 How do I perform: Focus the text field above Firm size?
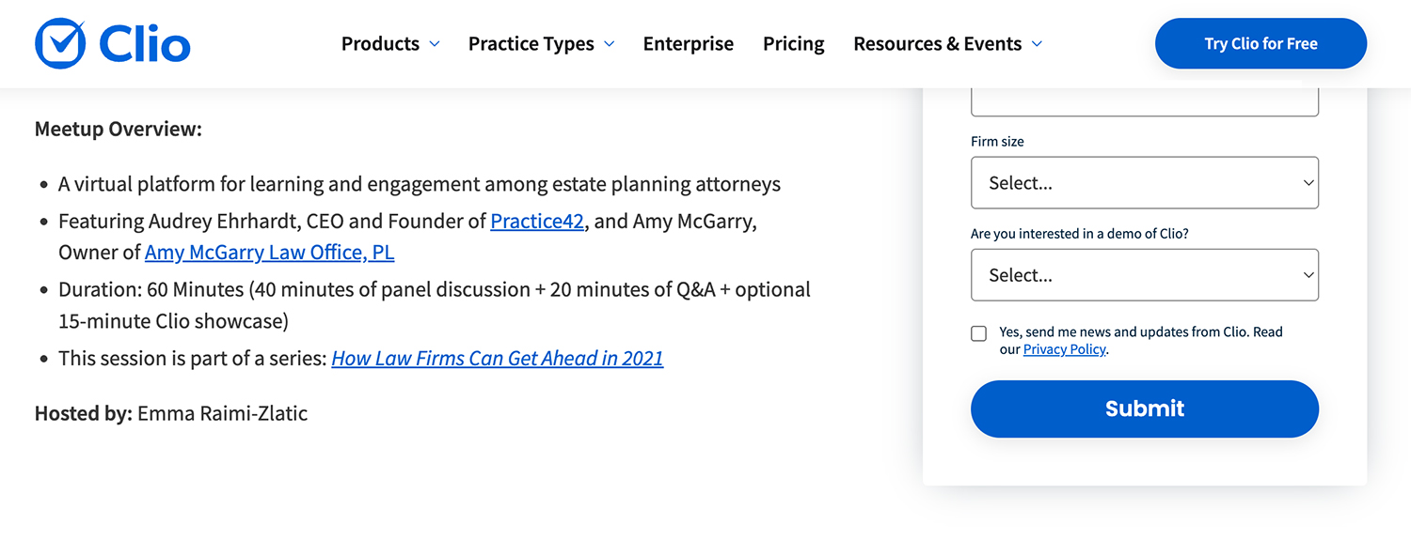point(1144,101)
